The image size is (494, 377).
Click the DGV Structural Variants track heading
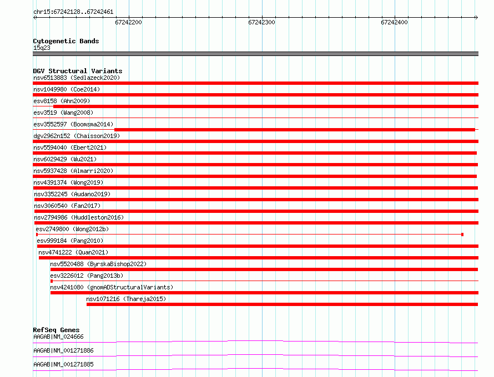pyautogui.click(x=78, y=71)
